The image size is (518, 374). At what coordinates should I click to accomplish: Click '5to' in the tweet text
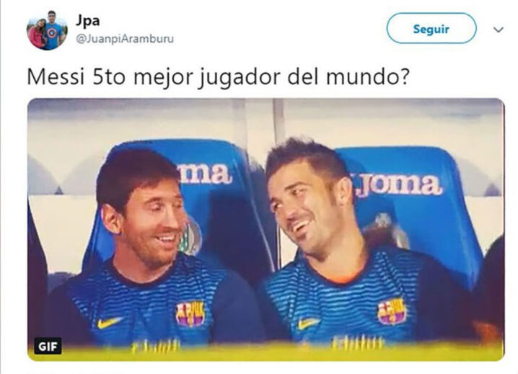[108, 77]
